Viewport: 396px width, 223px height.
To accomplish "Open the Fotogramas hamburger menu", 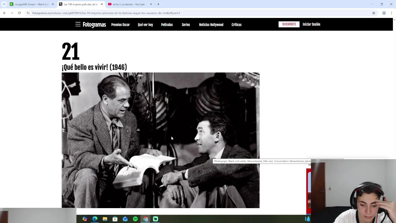I will pyautogui.click(x=78, y=24).
